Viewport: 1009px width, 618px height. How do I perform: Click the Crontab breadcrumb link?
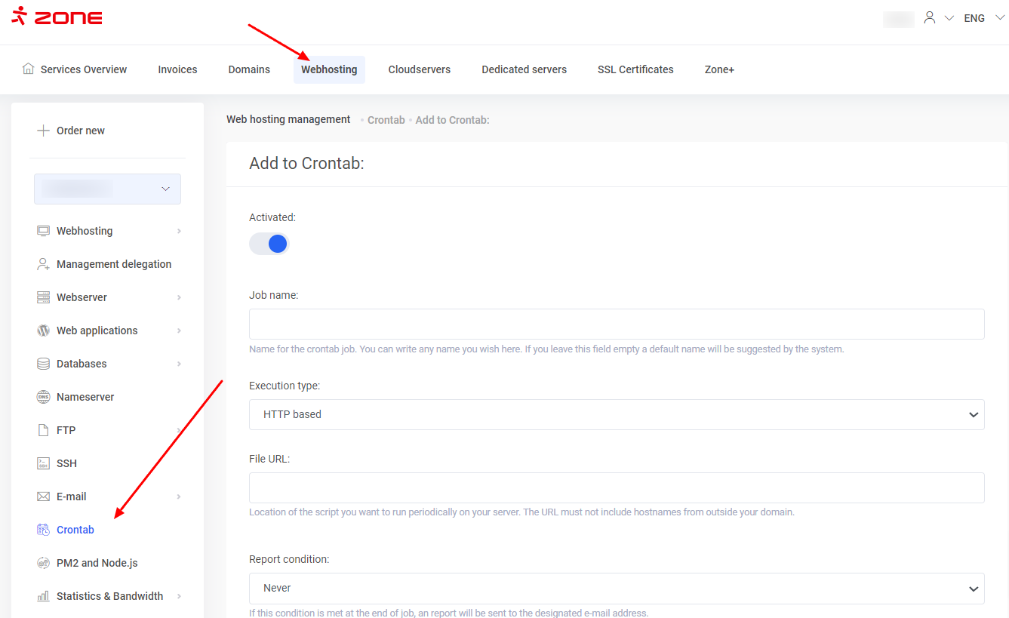[x=386, y=120]
